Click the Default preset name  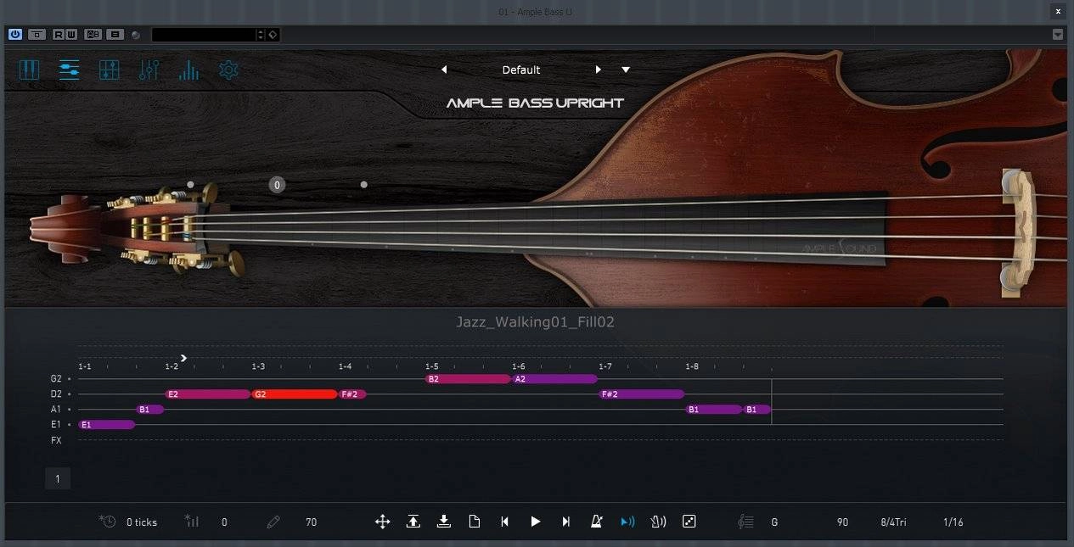click(521, 70)
